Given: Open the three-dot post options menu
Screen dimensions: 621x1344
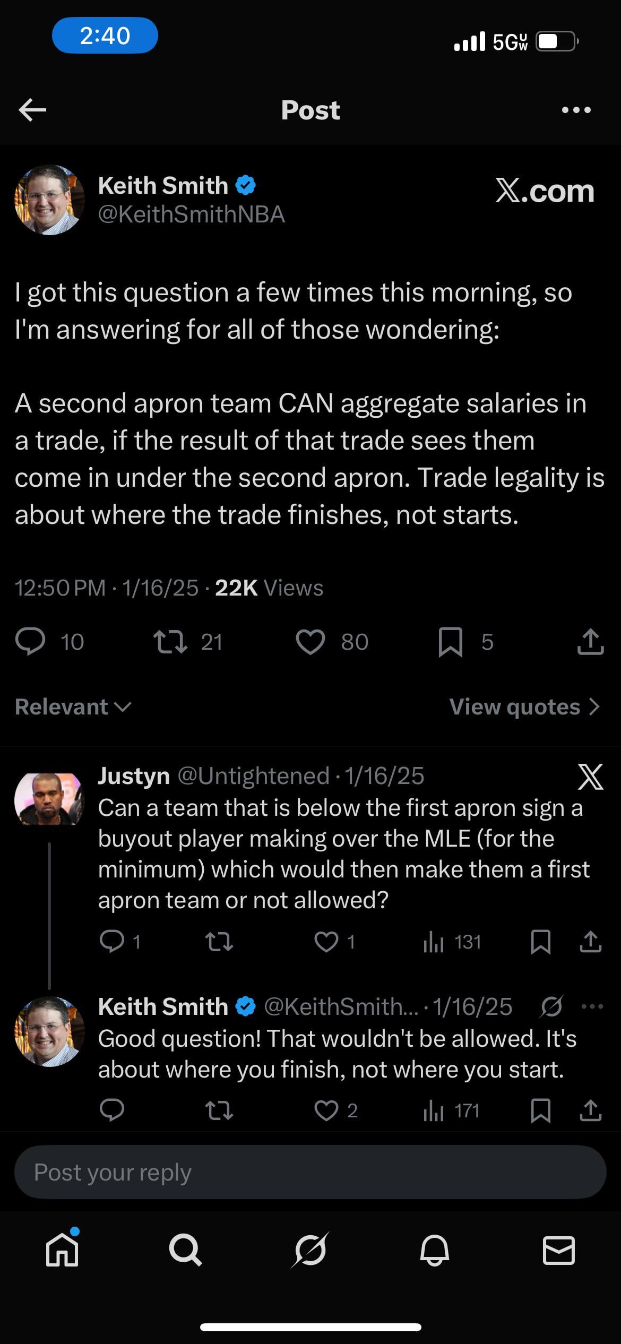Looking at the screenshot, I should click(x=576, y=110).
